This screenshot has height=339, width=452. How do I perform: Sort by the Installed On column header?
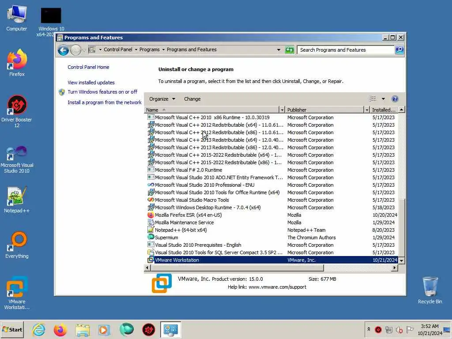pyautogui.click(x=384, y=110)
